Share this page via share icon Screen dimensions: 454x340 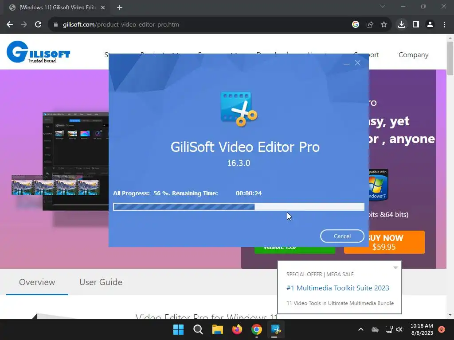click(370, 25)
